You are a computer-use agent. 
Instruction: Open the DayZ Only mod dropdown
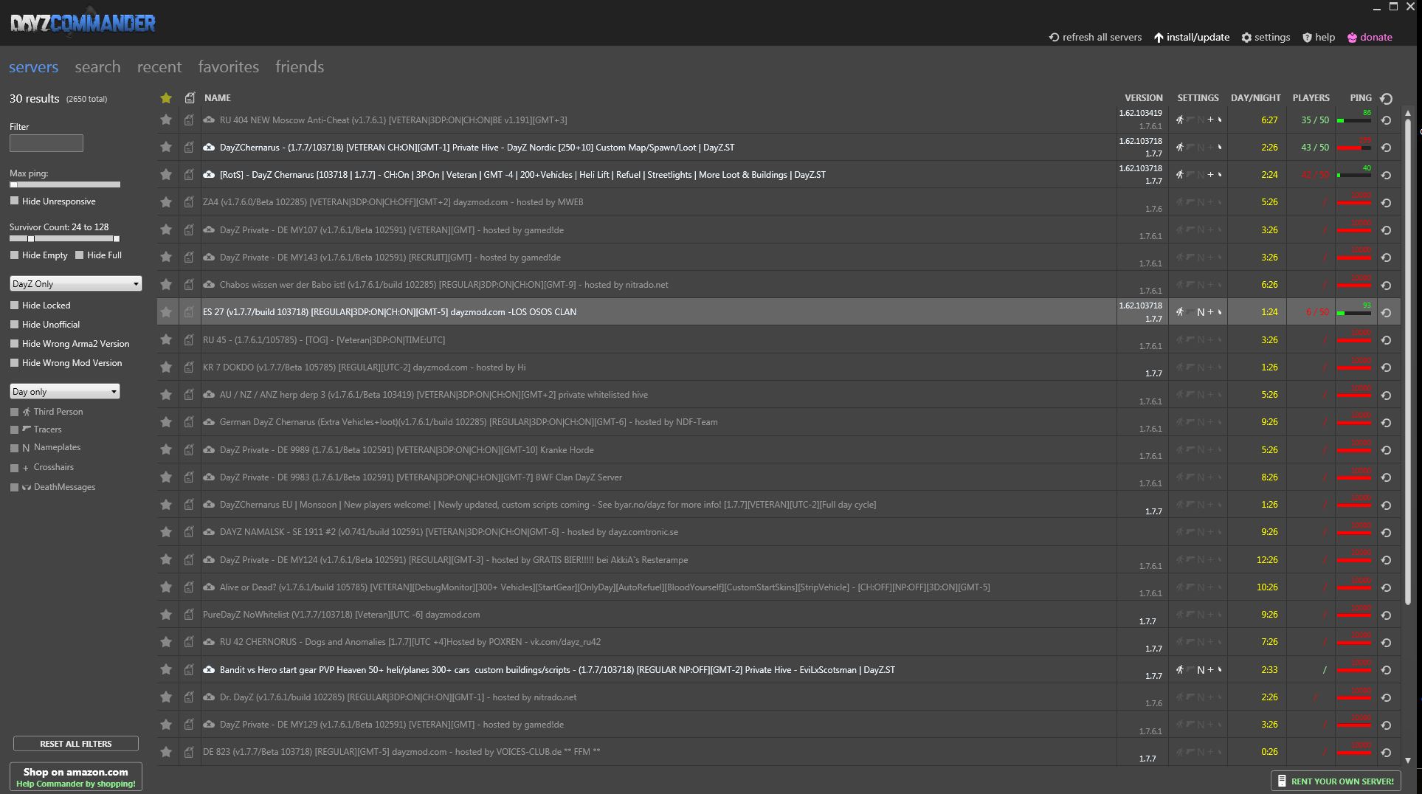click(x=75, y=284)
